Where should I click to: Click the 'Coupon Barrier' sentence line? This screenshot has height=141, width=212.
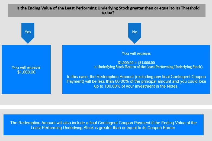point(104,128)
